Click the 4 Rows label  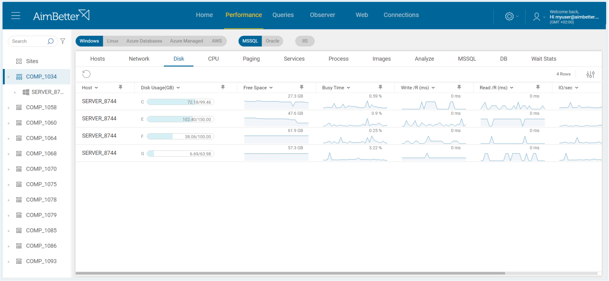pos(563,74)
